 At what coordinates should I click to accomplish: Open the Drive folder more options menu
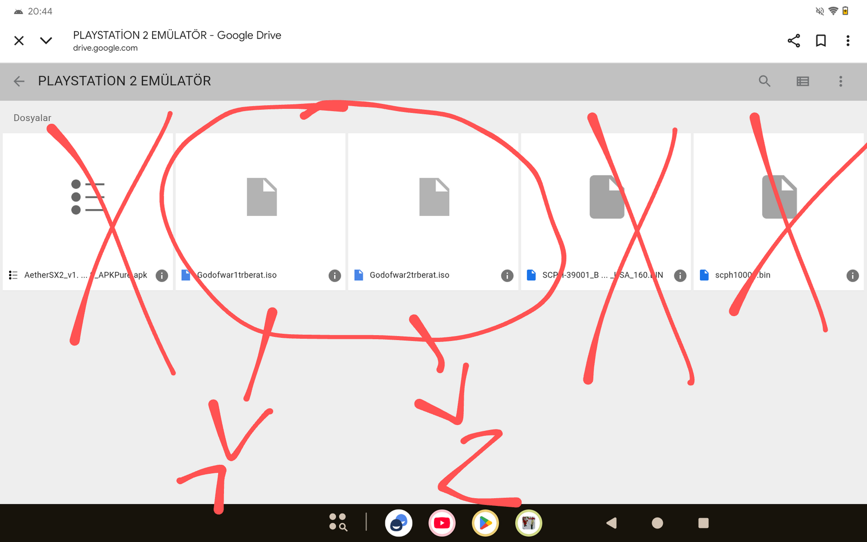[841, 81]
